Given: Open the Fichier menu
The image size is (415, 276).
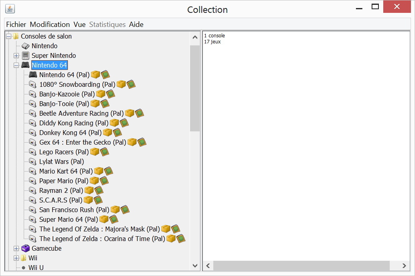Looking at the screenshot, I should pos(16,25).
